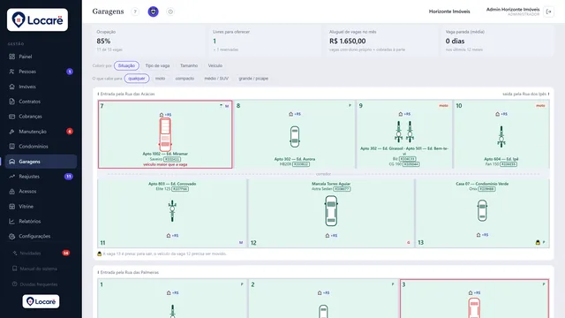Click the Manutenção wrench icon in sidebar
The height and width of the screenshot is (318, 565).
pos(11,132)
